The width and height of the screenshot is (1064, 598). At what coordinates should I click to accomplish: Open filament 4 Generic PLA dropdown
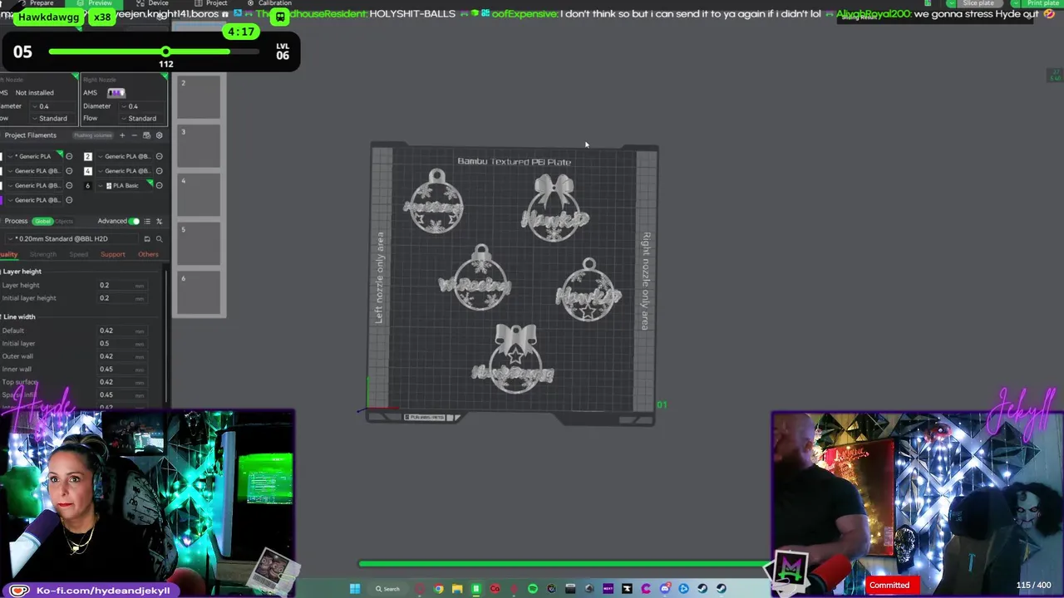123,171
